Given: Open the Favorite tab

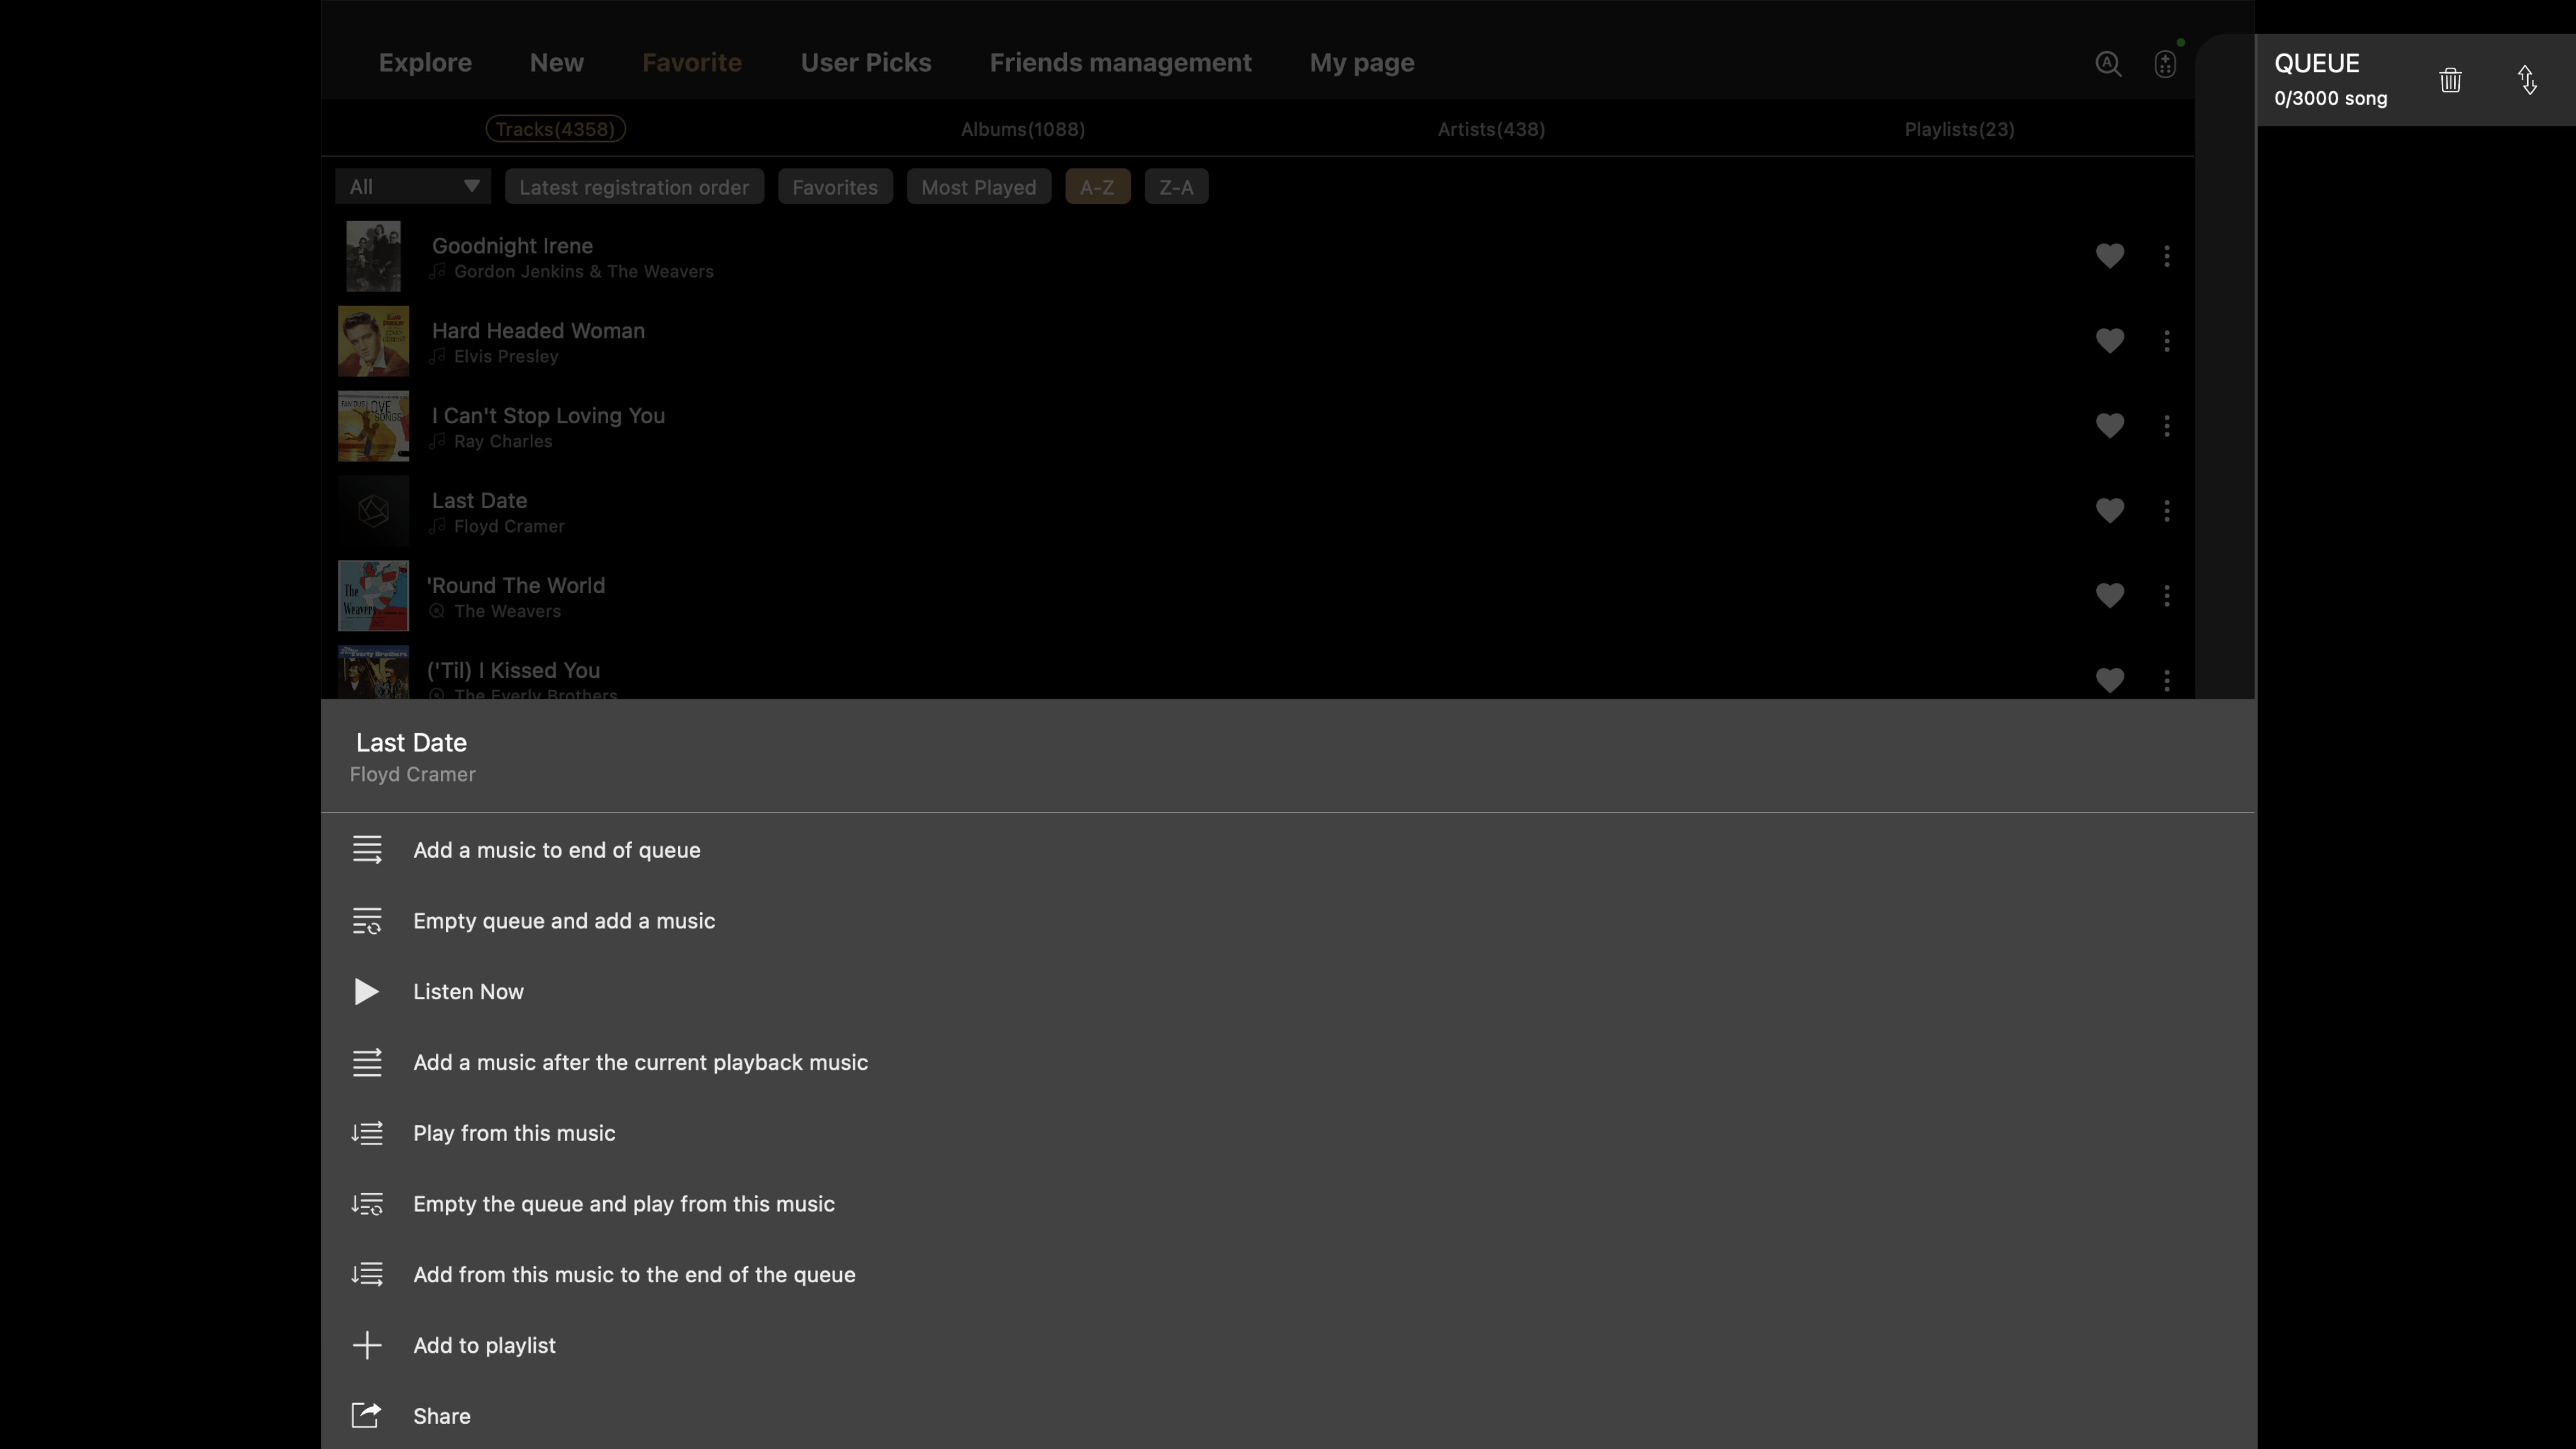Looking at the screenshot, I should pyautogui.click(x=691, y=63).
